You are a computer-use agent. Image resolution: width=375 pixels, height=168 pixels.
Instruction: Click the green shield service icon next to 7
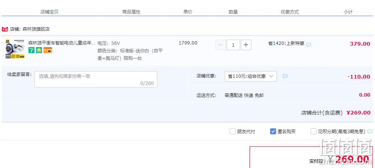[x=39, y=50]
